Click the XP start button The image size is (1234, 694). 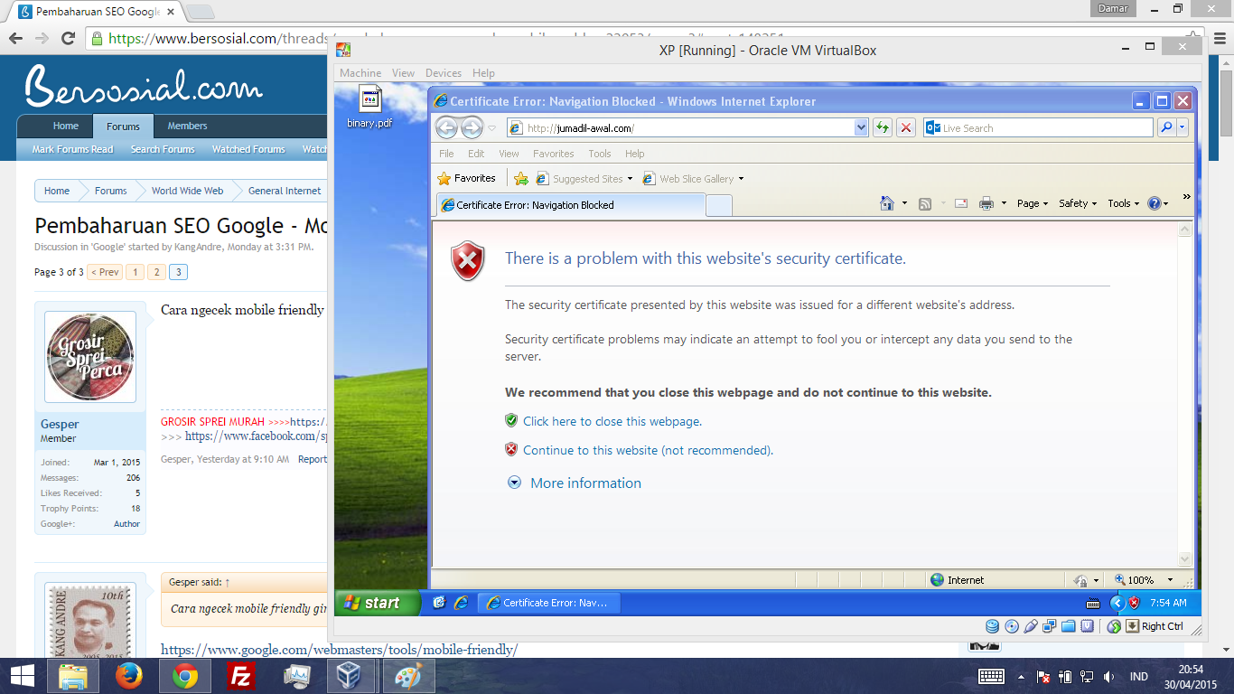coord(378,603)
